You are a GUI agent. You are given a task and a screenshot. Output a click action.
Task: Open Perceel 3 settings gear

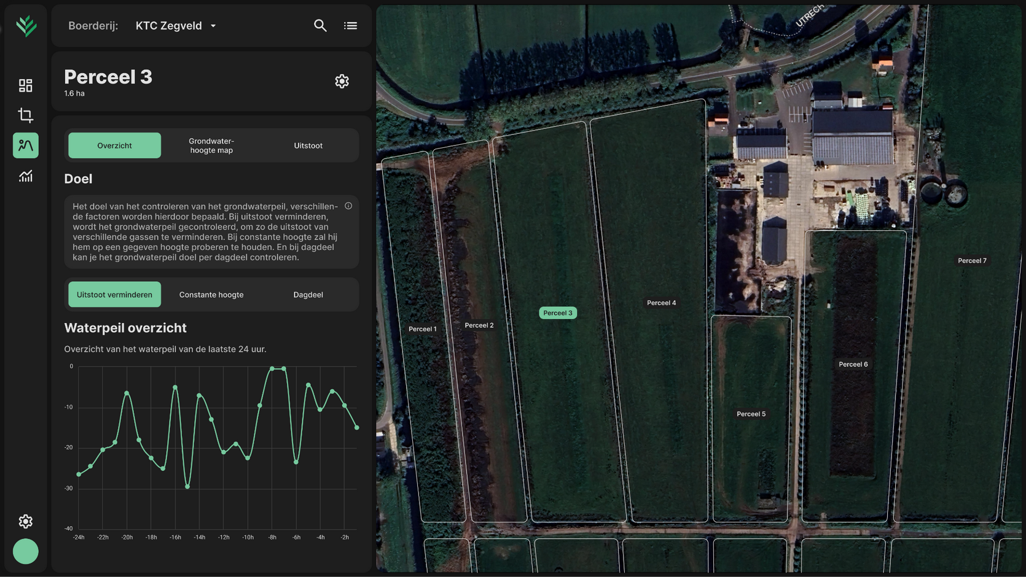[342, 81]
